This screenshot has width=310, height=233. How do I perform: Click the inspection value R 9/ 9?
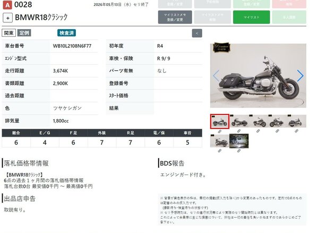(x=163, y=59)
